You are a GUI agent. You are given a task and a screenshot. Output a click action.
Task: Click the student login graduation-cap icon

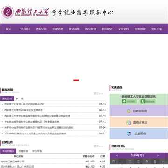(x=124, y=101)
